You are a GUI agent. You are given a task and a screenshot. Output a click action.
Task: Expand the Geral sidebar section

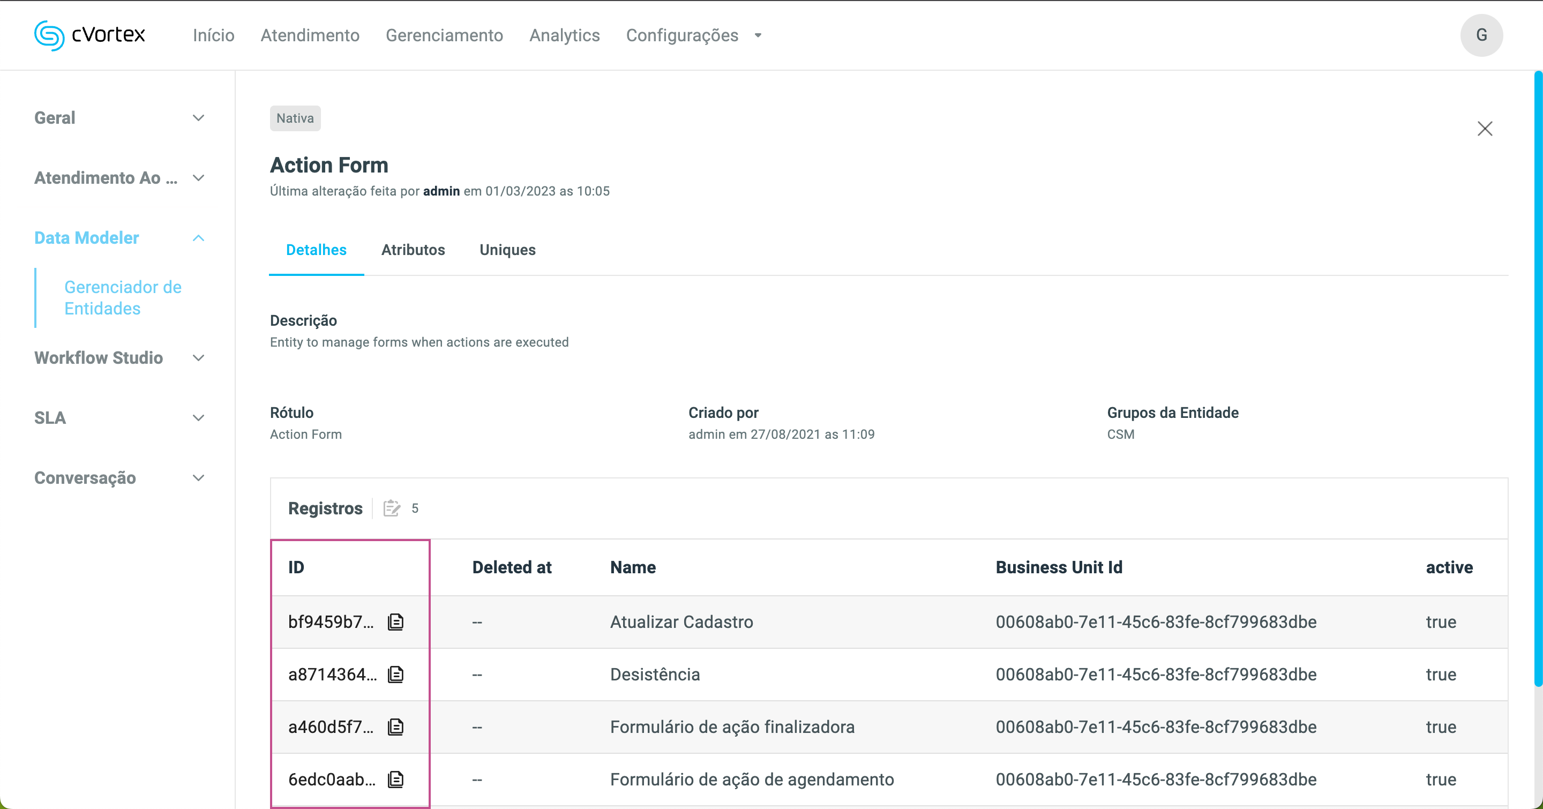point(198,118)
